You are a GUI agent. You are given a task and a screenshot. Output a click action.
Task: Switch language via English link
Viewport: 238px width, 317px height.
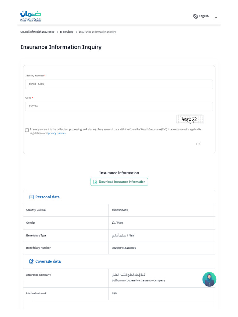tap(204, 16)
